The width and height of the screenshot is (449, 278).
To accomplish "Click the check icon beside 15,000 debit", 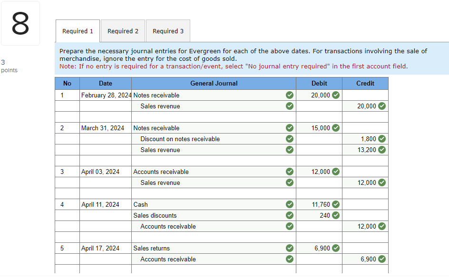I will [336, 128].
